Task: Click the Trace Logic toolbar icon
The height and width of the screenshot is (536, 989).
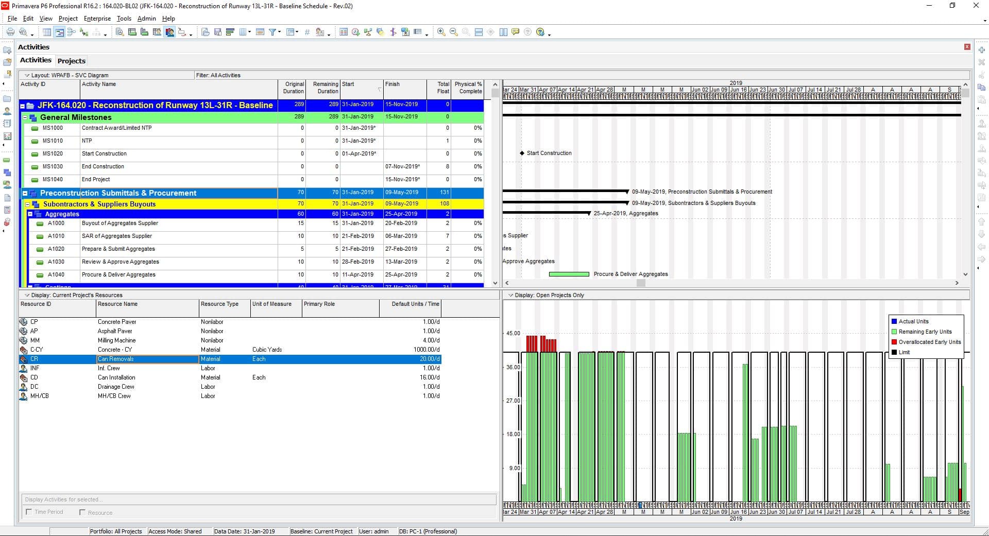Action: [182, 32]
